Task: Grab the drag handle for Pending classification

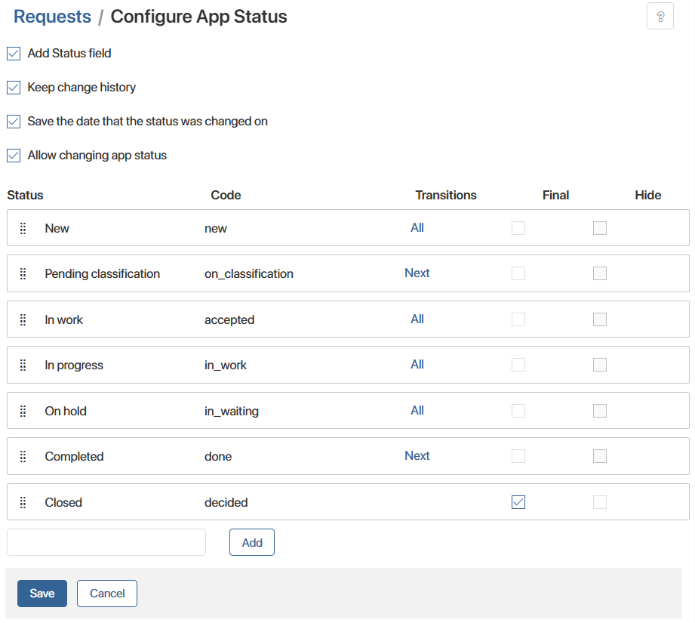Action: pyautogui.click(x=23, y=273)
